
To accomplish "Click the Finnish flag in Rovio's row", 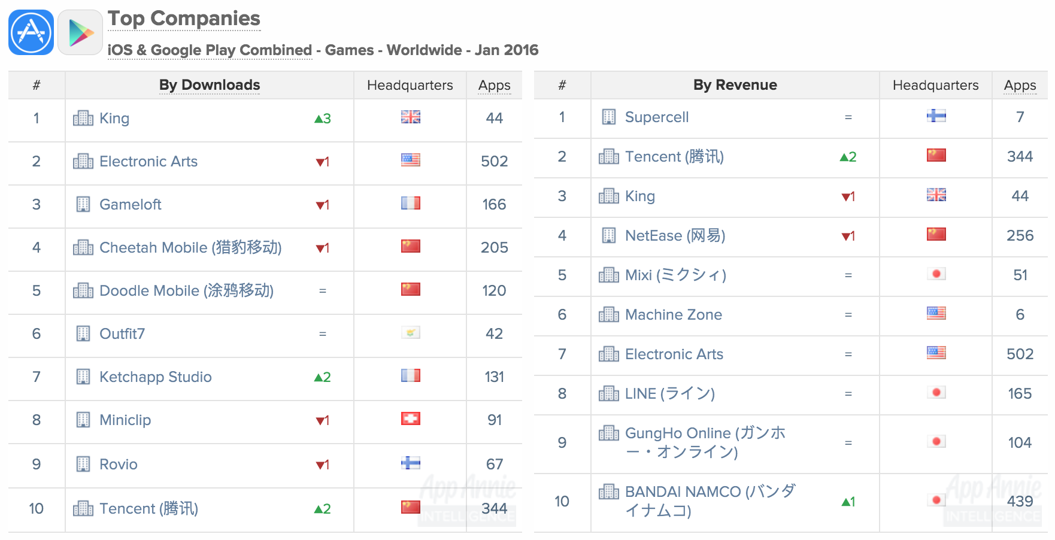I will pyautogui.click(x=411, y=463).
